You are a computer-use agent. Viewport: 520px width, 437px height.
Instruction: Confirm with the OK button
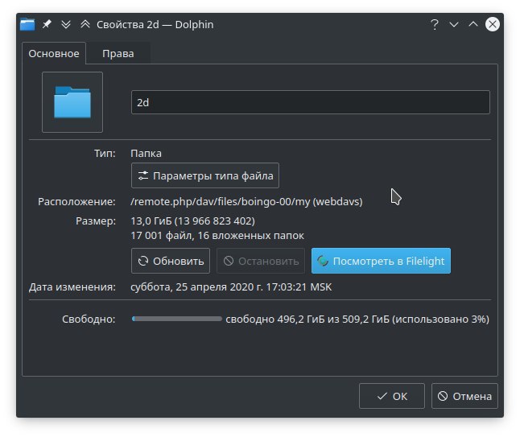click(392, 396)
